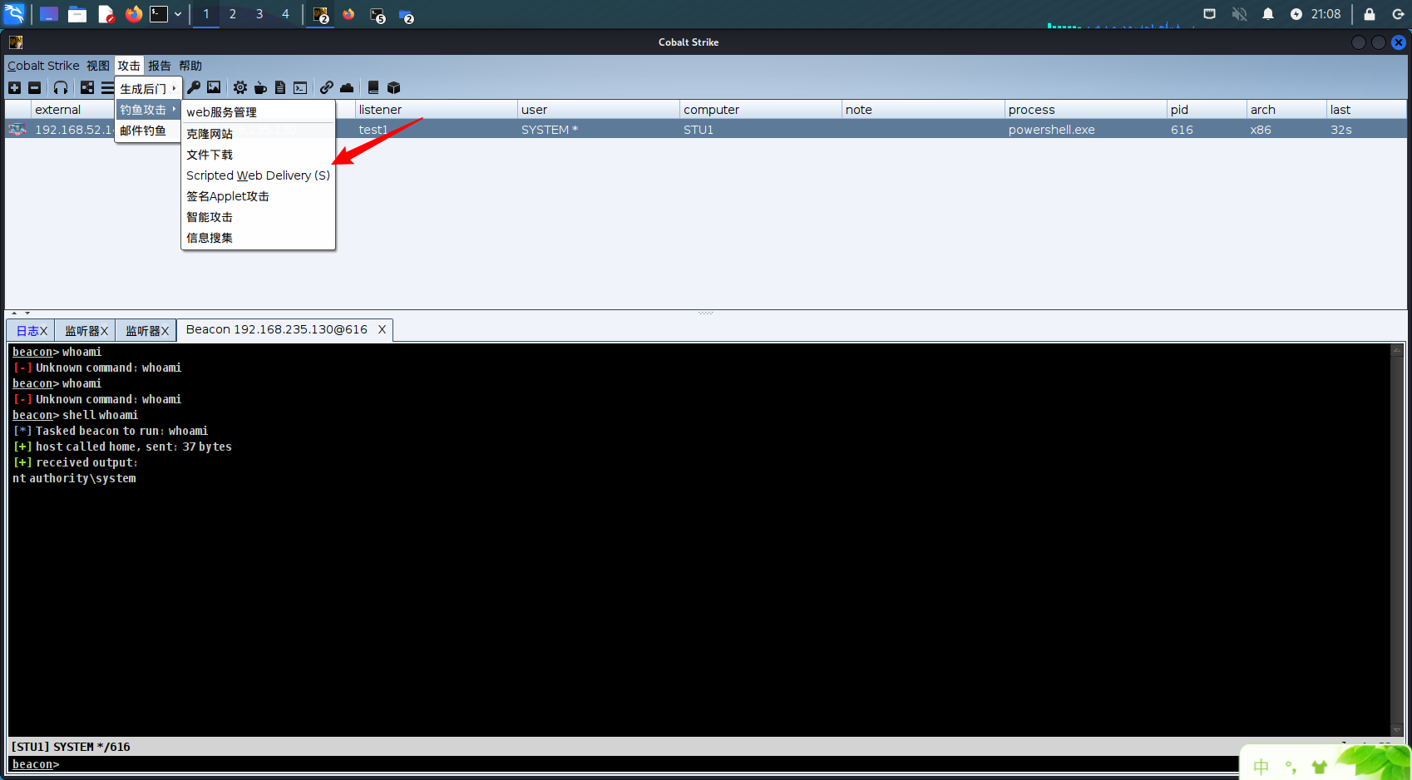This screenshot has height=780, width=1412.
Task: Open listeners via headphones icon
Action: point(61,87)
